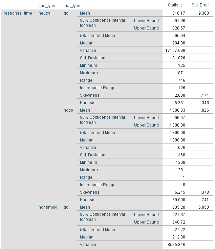
Task: Select the variance value 8595.346
Action: coord(176,245)
